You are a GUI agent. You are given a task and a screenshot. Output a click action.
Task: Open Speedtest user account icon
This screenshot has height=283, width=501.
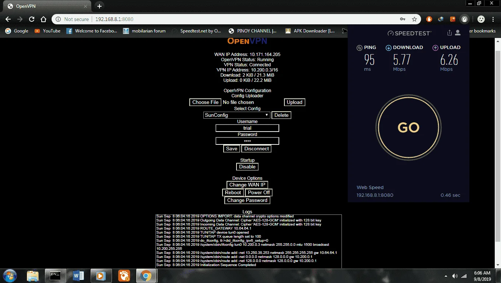[x=458, y=33]
